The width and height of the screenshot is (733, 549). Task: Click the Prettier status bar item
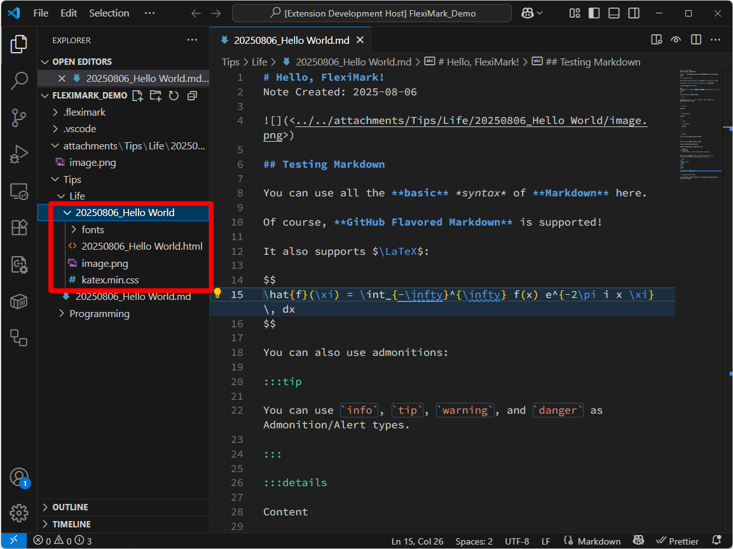coord(677,541)
